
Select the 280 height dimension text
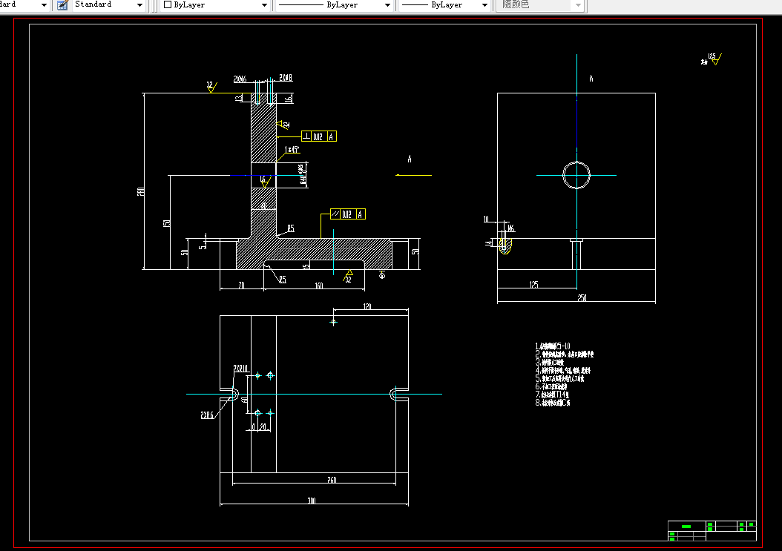tap(141, 191)
